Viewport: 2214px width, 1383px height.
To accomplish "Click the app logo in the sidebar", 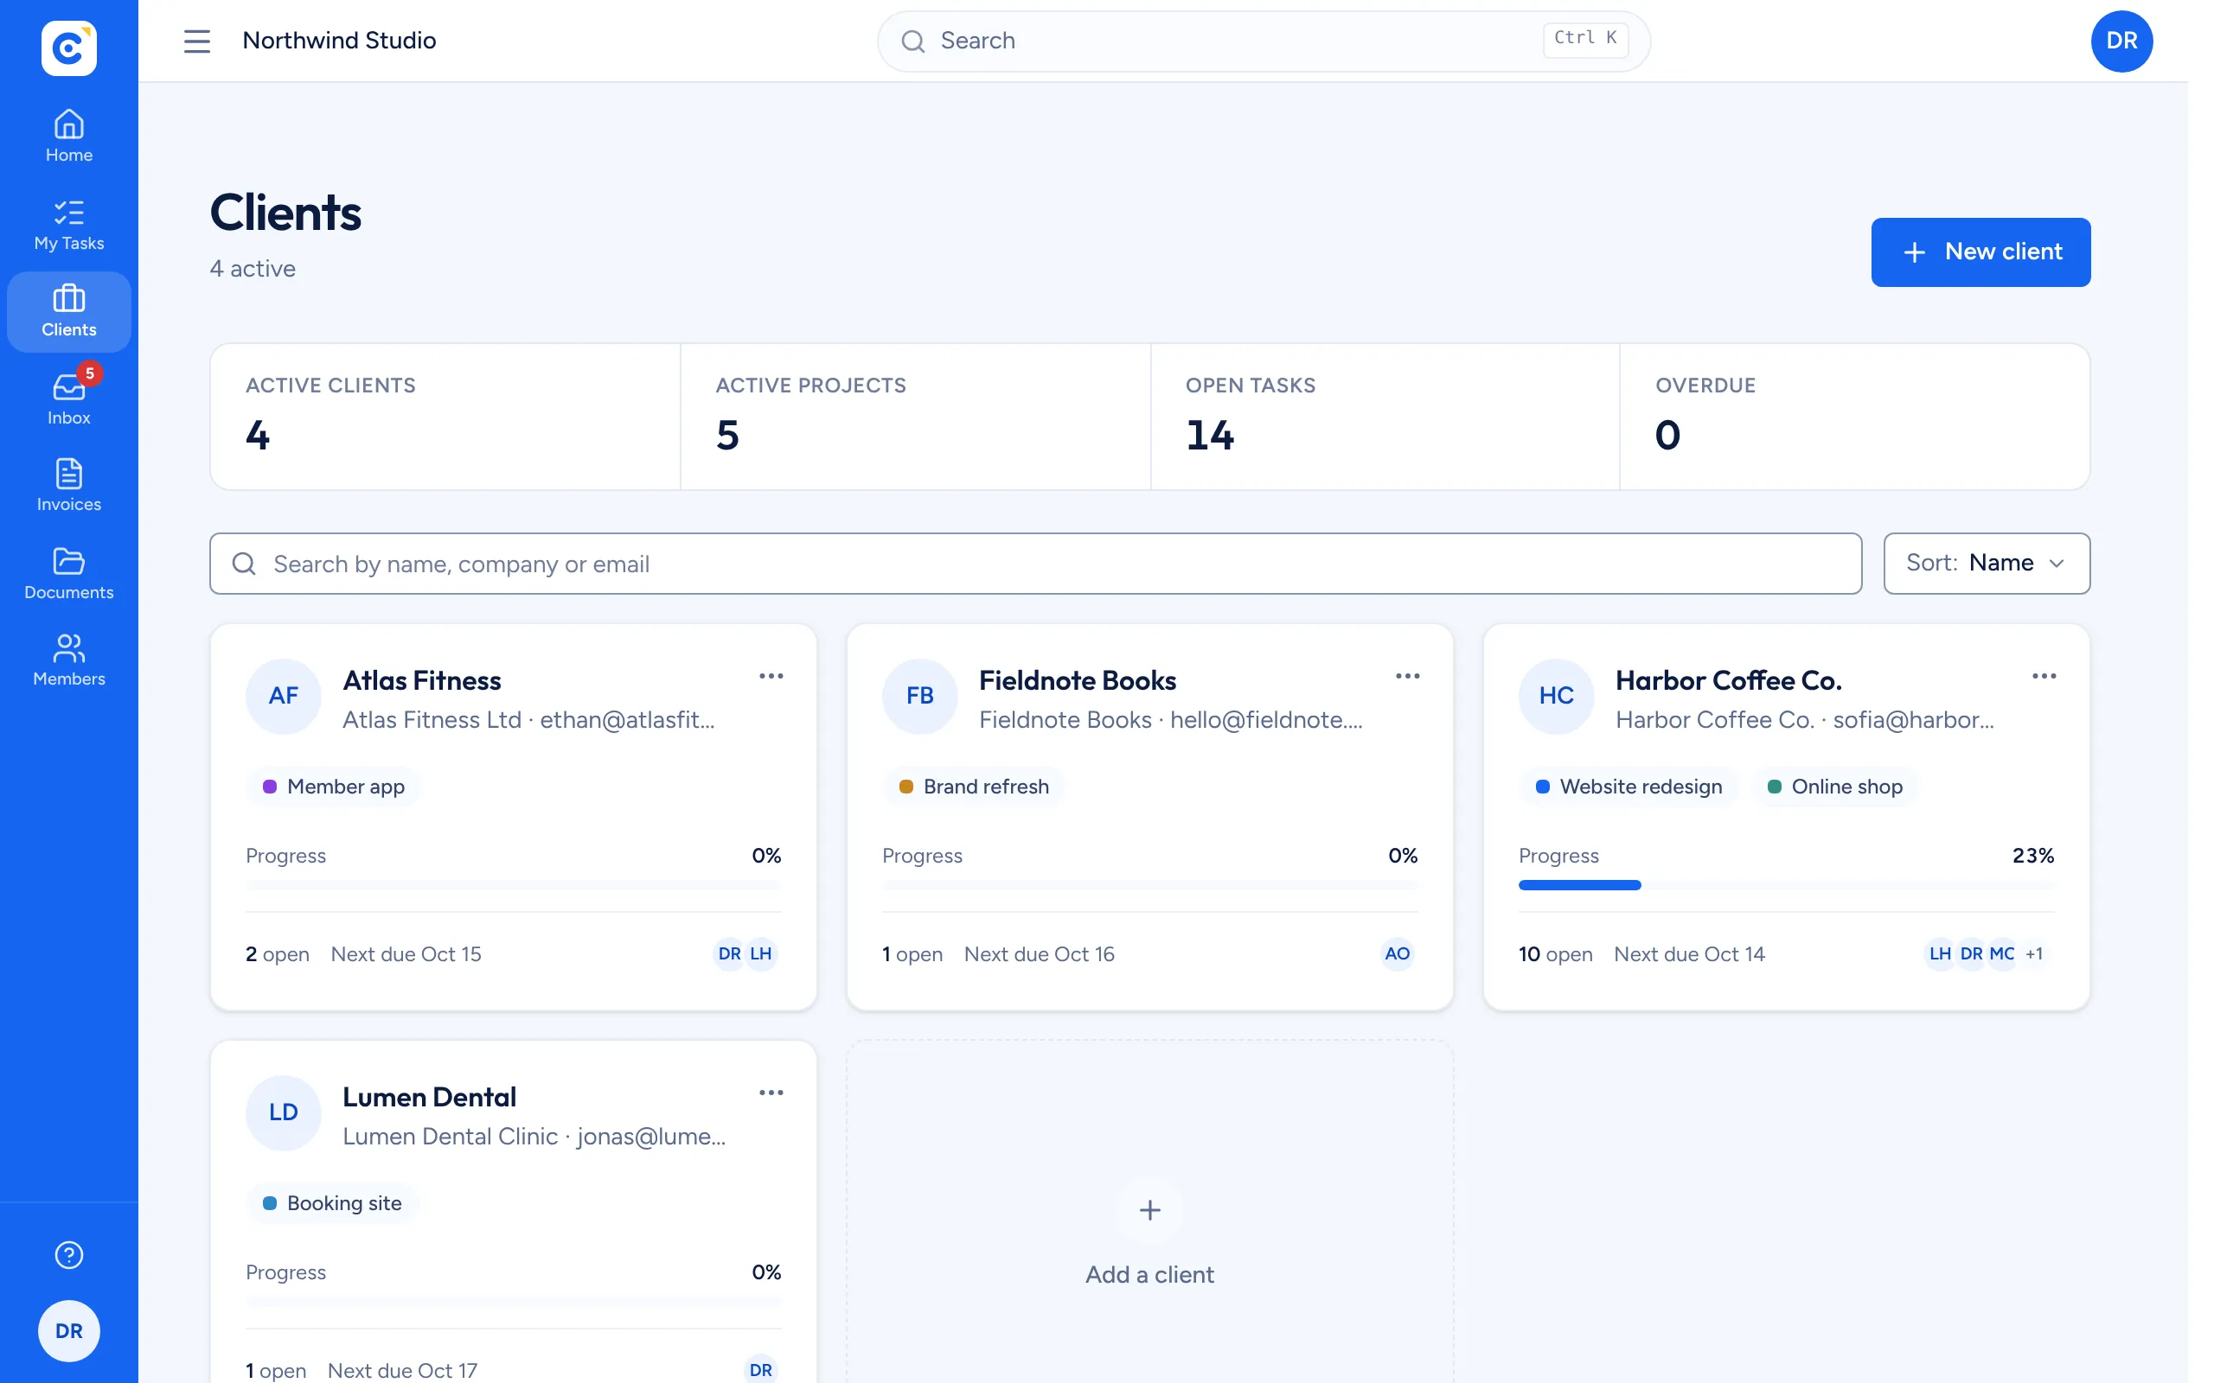I will 68,48.
